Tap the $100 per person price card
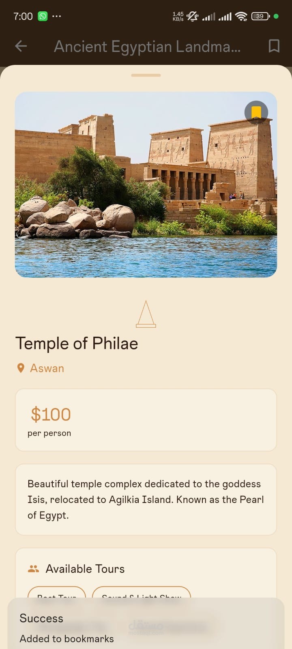292x649 pixels. pyautogui.click(x=146, y=420)
